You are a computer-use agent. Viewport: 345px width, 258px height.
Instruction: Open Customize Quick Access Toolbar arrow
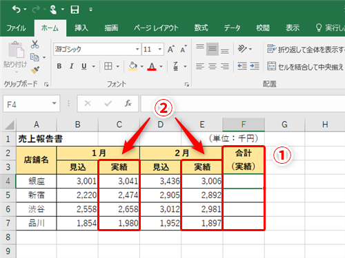tap(91, 10)
